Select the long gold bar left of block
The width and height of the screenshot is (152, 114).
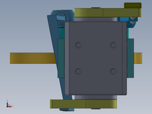pyautogui.click(x=33, y=58)
